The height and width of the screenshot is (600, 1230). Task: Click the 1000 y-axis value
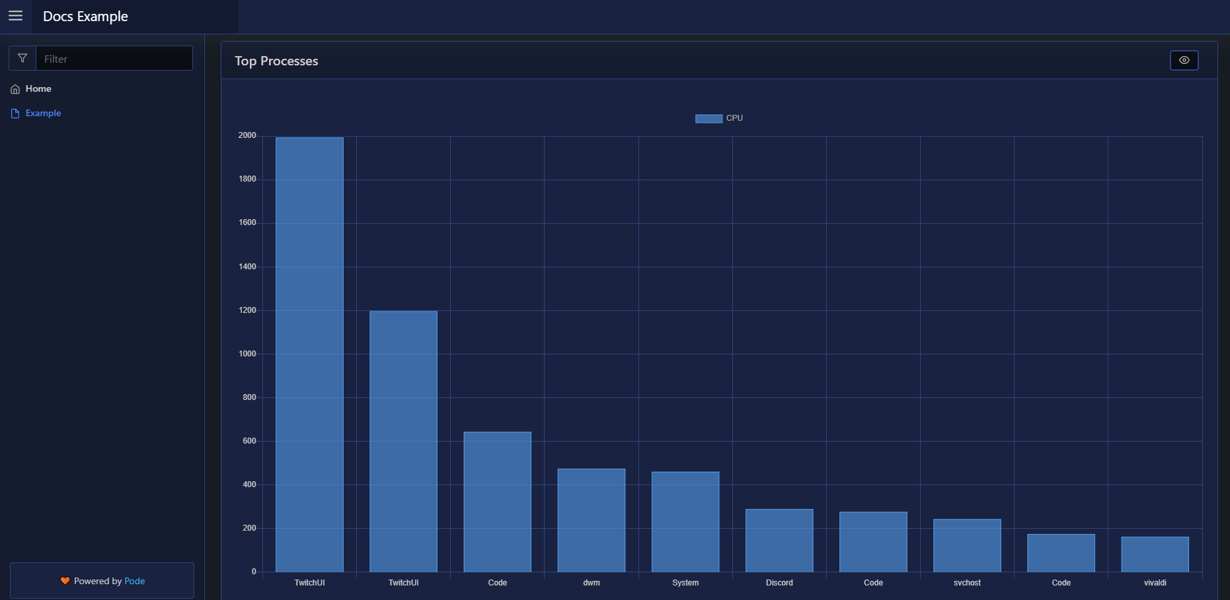(247, 354)
